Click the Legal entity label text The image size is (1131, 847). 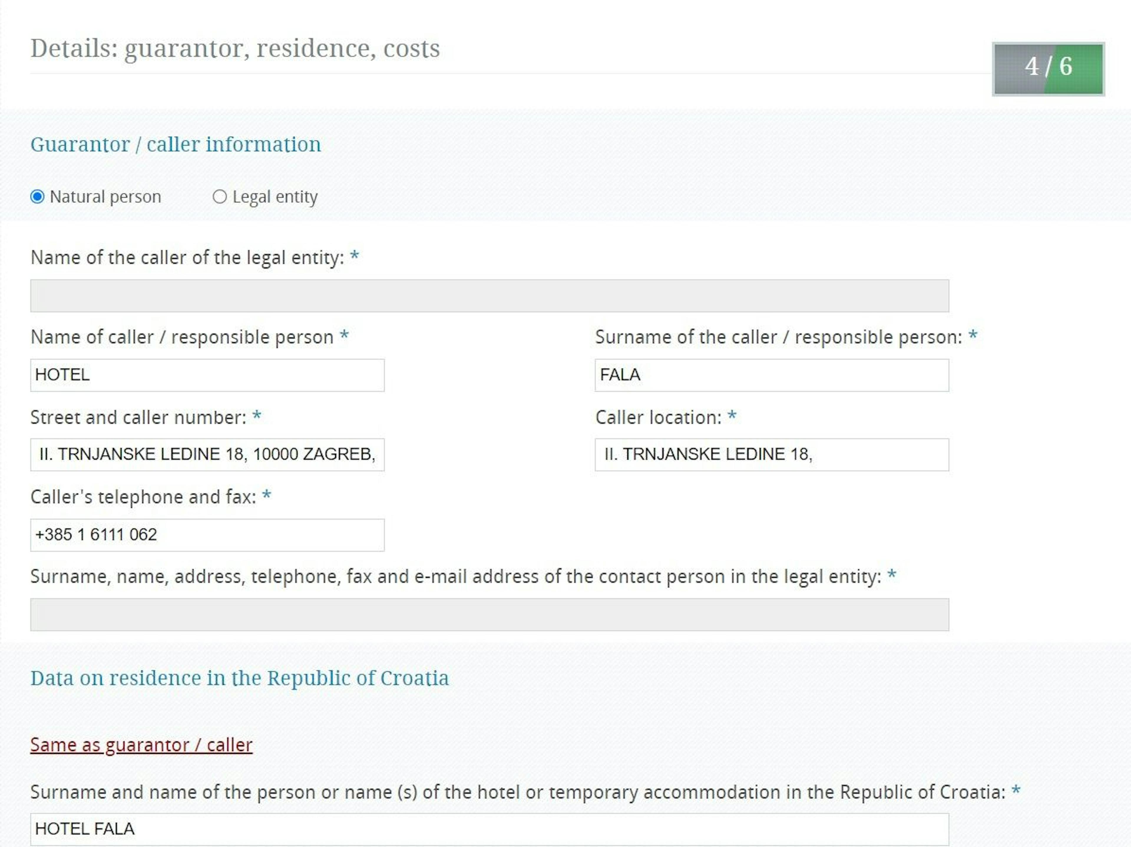pos(275,197)
